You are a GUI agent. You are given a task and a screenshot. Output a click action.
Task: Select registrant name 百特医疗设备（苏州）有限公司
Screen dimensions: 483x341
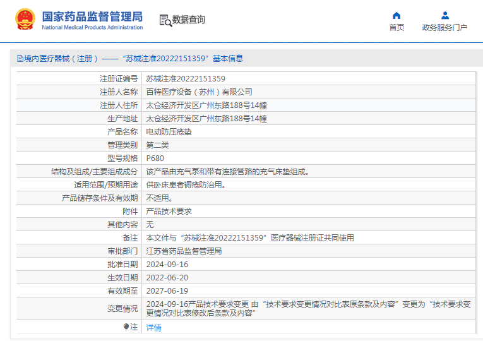click(199, 92)
